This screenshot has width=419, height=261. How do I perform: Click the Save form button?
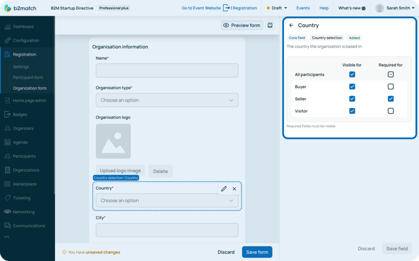pyautogui.click(x=257, y=252)
